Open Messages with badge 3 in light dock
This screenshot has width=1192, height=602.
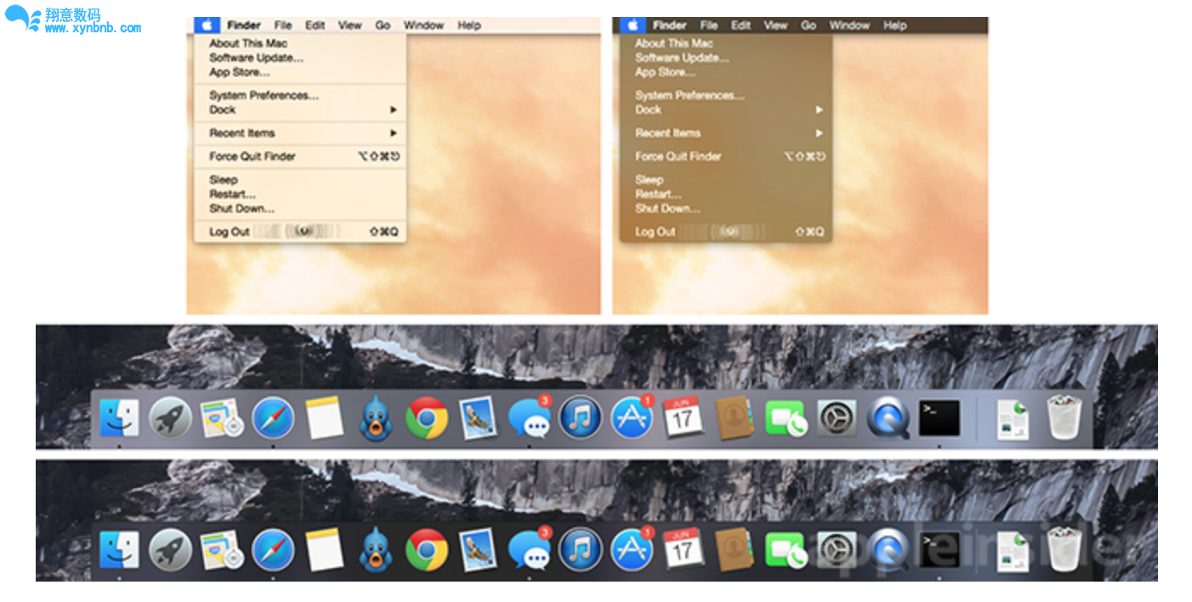[x=530, y=417]
